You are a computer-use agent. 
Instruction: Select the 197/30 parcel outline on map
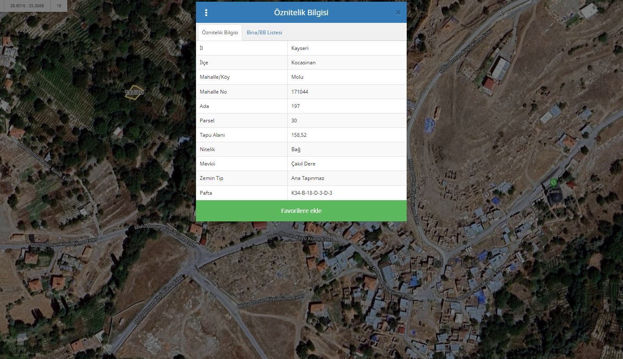click(x=134, y=92)
